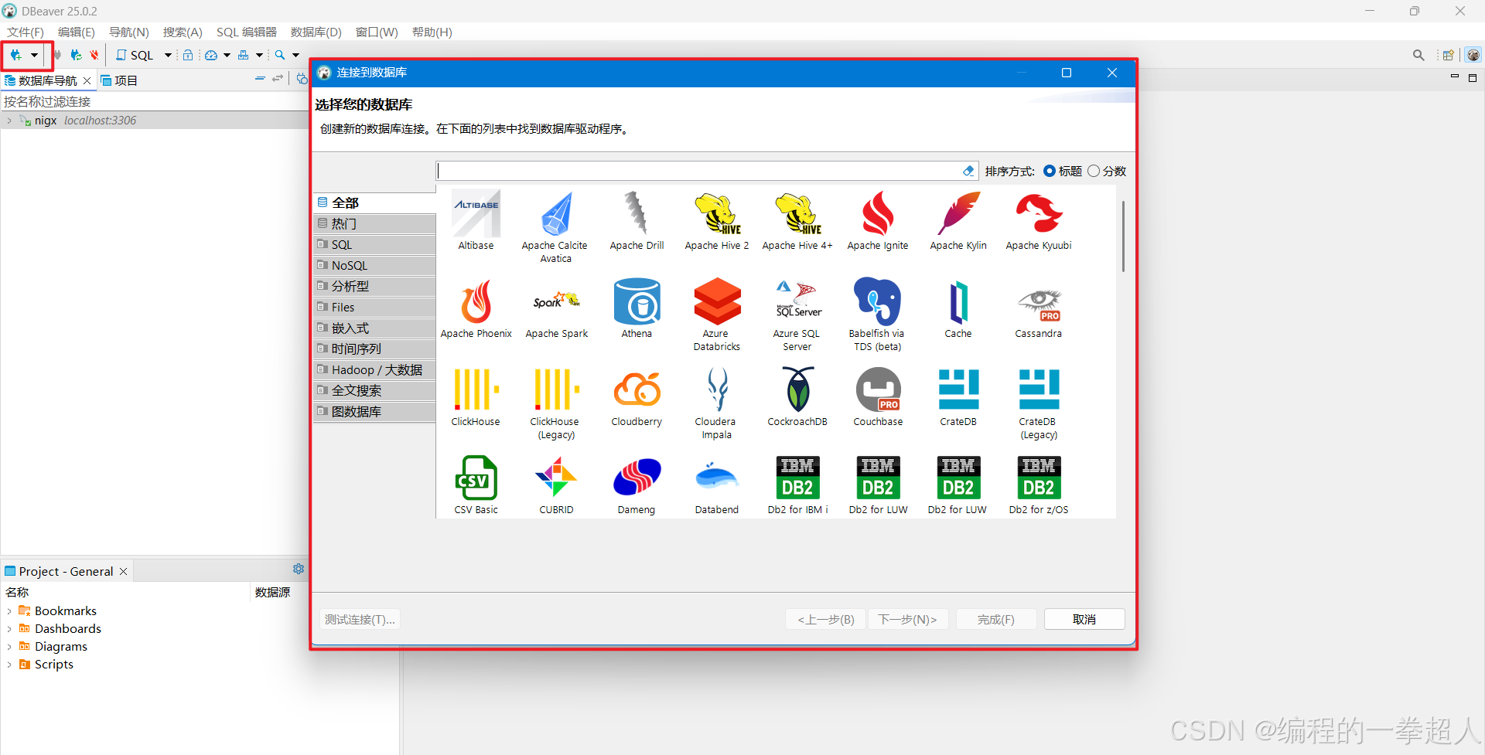
Task: Choose the Apache Drill driver icon
Action: click(x=637, y=213)
